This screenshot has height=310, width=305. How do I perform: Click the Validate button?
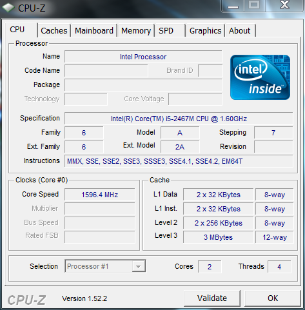pos(212,298)
